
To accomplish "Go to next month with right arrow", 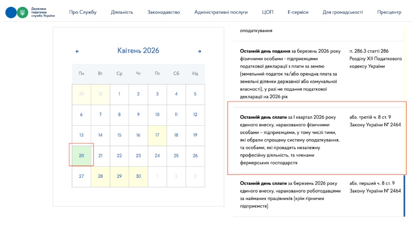I will click(x=200, y=51).
